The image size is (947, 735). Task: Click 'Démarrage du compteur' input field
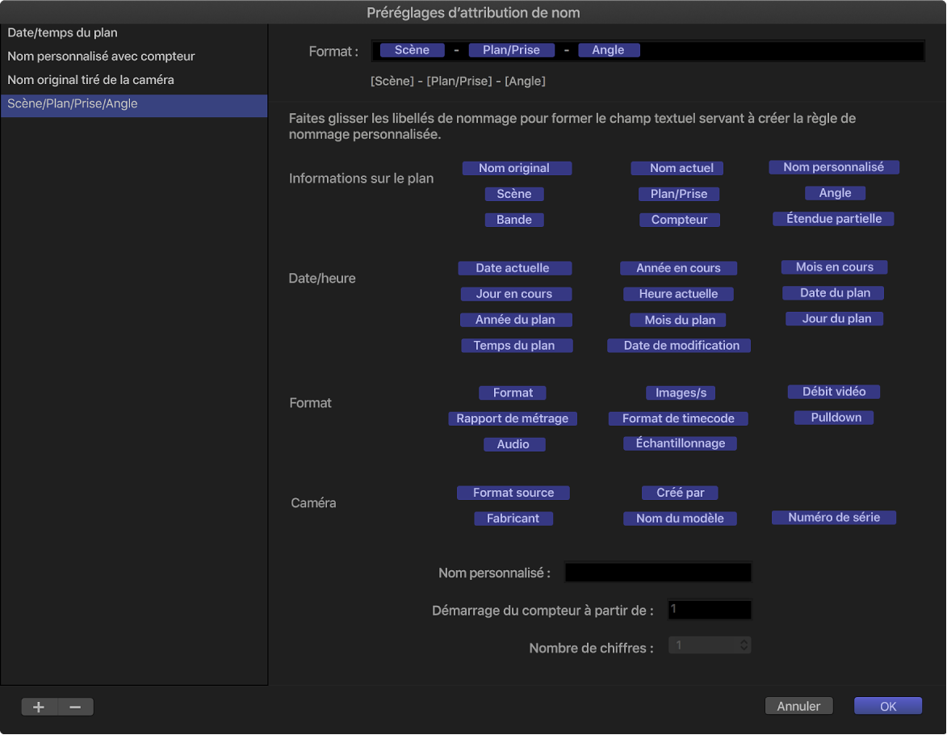[710, 610]
